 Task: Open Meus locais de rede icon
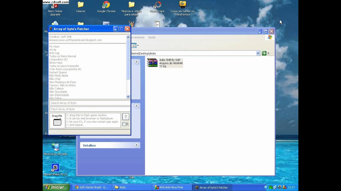tap(55, 149)
